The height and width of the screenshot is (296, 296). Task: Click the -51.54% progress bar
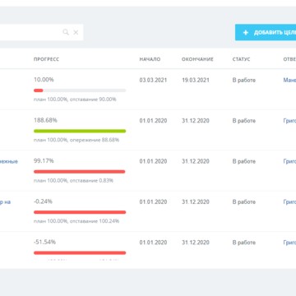80,252
